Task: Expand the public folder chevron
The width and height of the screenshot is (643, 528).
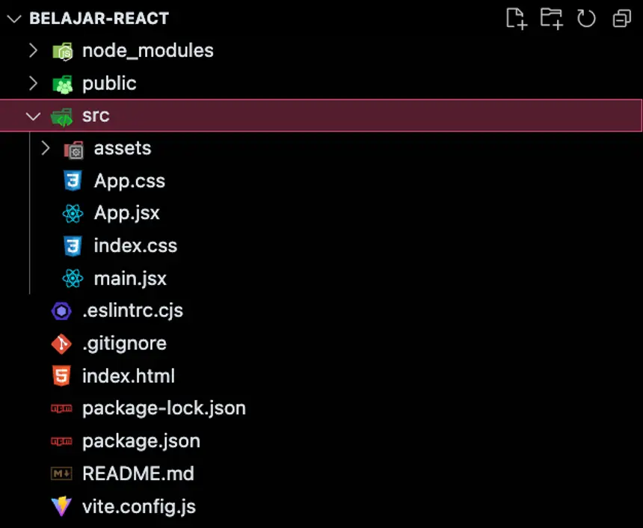Action: click(x=33, y=83)
